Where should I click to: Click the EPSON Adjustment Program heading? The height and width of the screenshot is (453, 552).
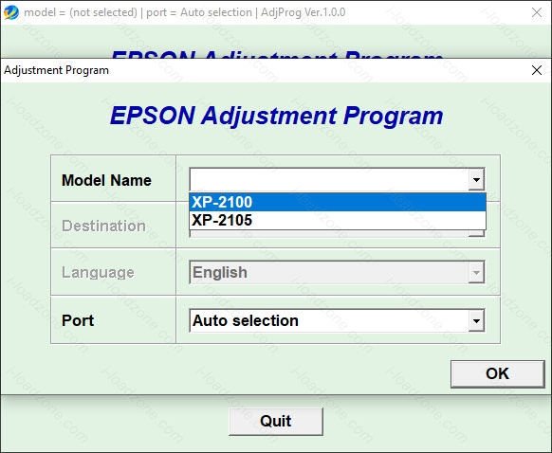[276, 116]
